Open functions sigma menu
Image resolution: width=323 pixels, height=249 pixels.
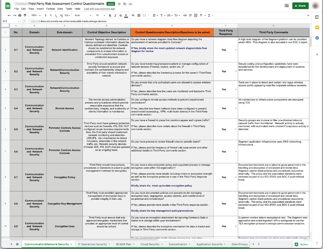(209, 16)
